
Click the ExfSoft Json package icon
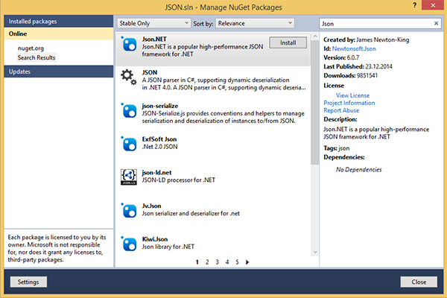(x=127, y=142)
